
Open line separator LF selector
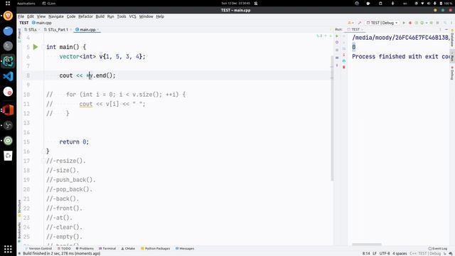pyautogui.click(x=375, y=253)
